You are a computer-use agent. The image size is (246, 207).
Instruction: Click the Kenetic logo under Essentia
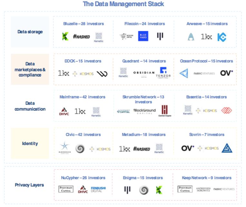click(x=188, y=110)
